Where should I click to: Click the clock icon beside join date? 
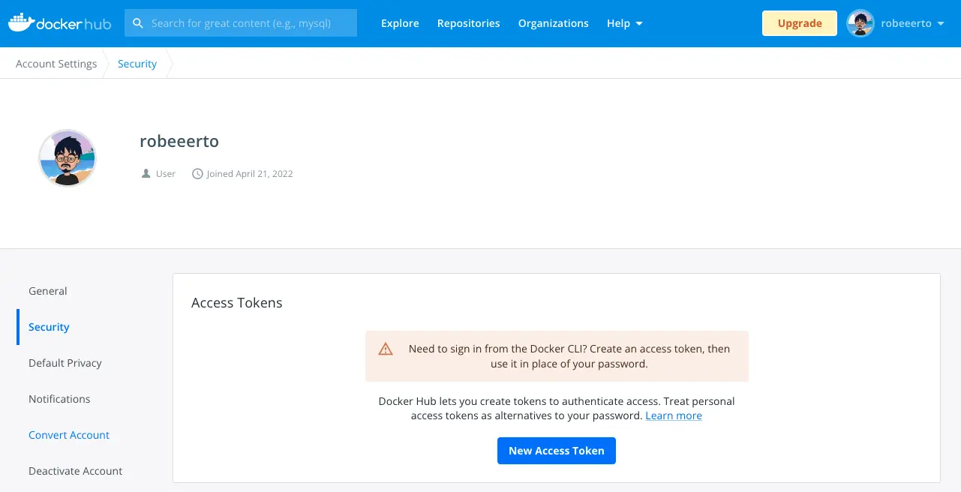tap(197, 174)
